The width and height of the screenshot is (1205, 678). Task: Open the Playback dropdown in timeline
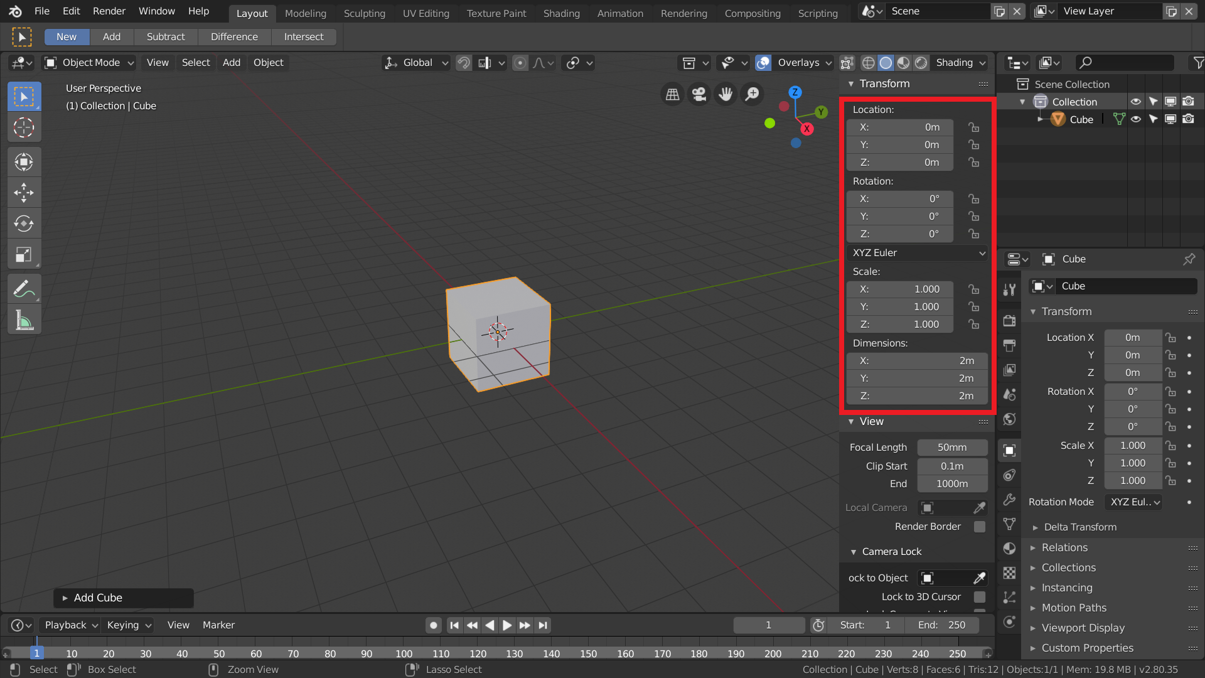pos(70,625)
